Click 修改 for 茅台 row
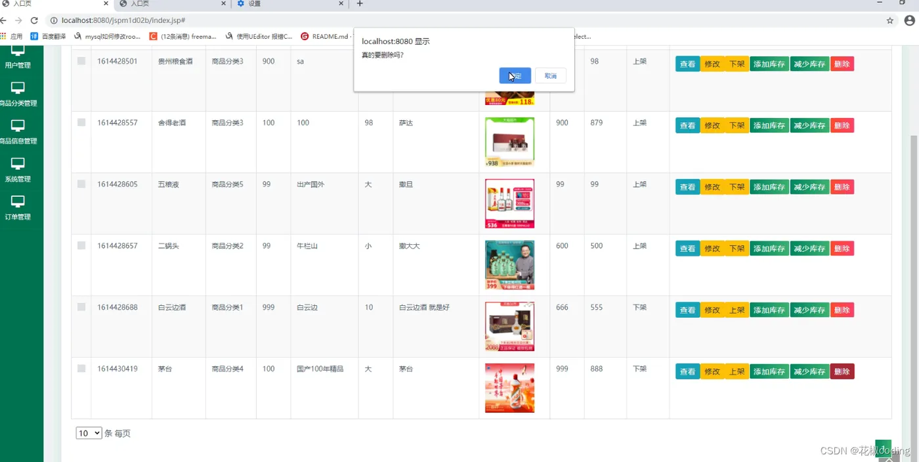Viewport: 919px width, 462px height. (712, 371)
